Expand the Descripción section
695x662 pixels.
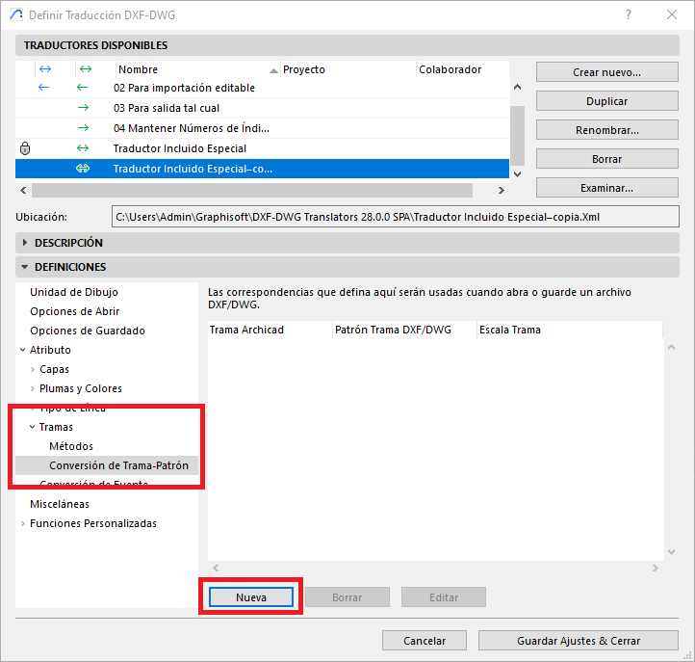click(25, 243)
